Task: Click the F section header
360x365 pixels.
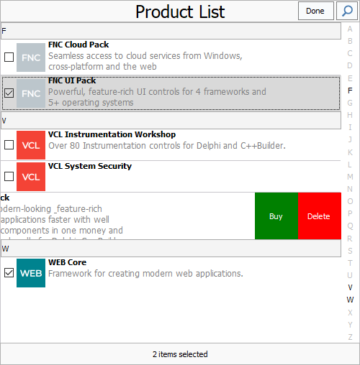Action: [x=171, y=31]
